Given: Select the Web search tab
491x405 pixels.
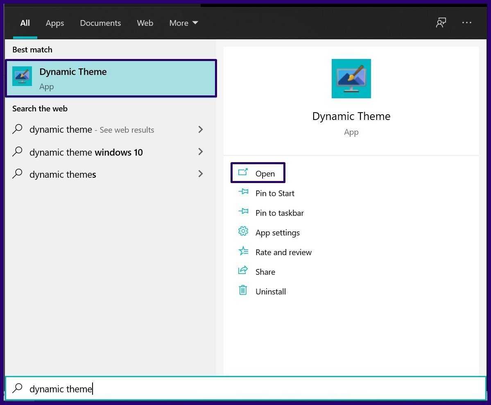Looking at the screenshot, I should [x=145, y=23].
